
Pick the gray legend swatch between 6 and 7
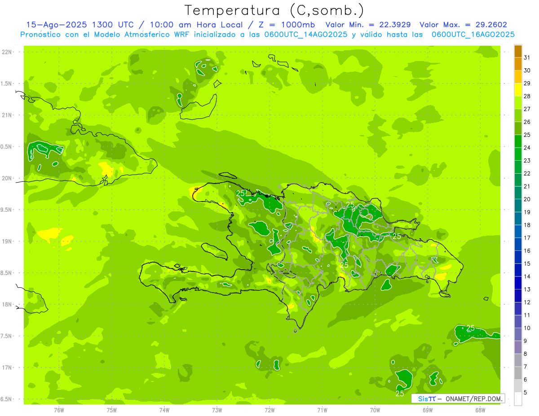pyautogui.click(x=518, y=373)
